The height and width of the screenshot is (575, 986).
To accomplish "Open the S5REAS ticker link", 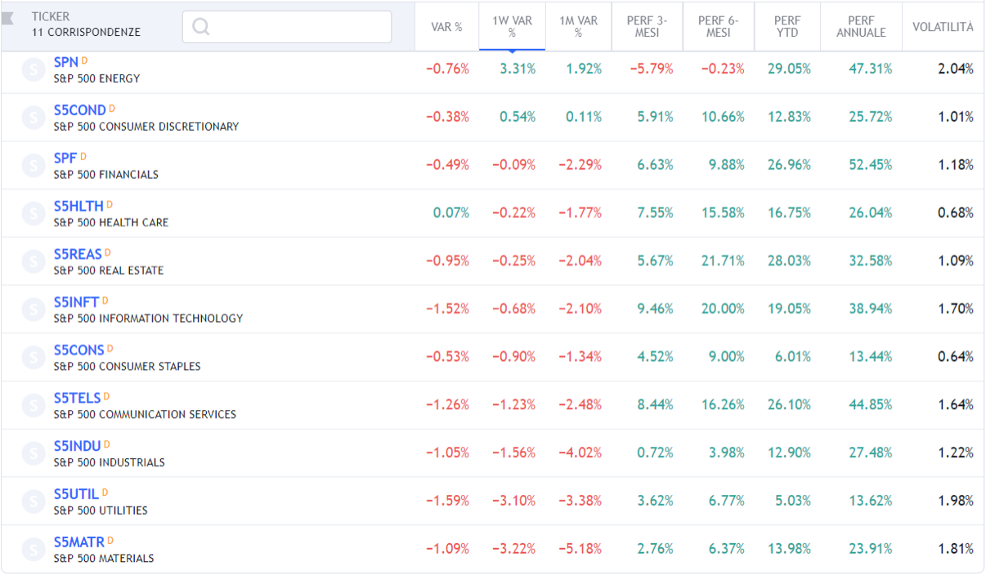I will pos(78,254).
